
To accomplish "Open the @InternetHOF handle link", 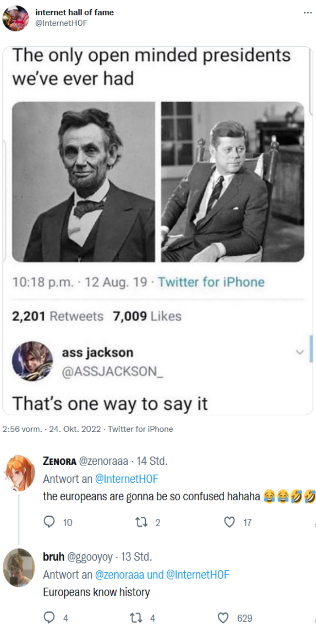I will point(62,22).
